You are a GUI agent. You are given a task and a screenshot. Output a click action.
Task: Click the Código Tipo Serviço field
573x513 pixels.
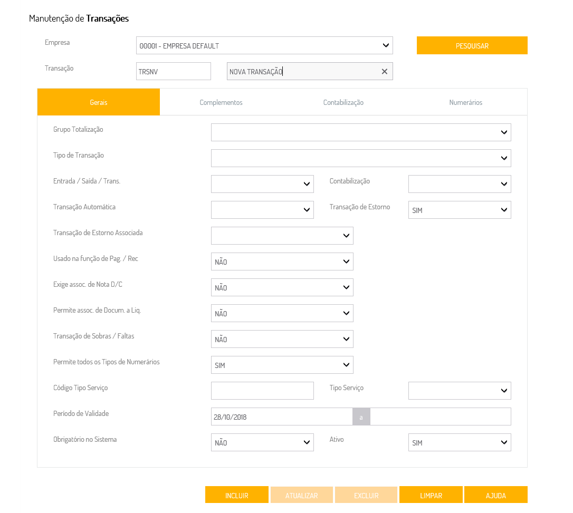[262, 391]
